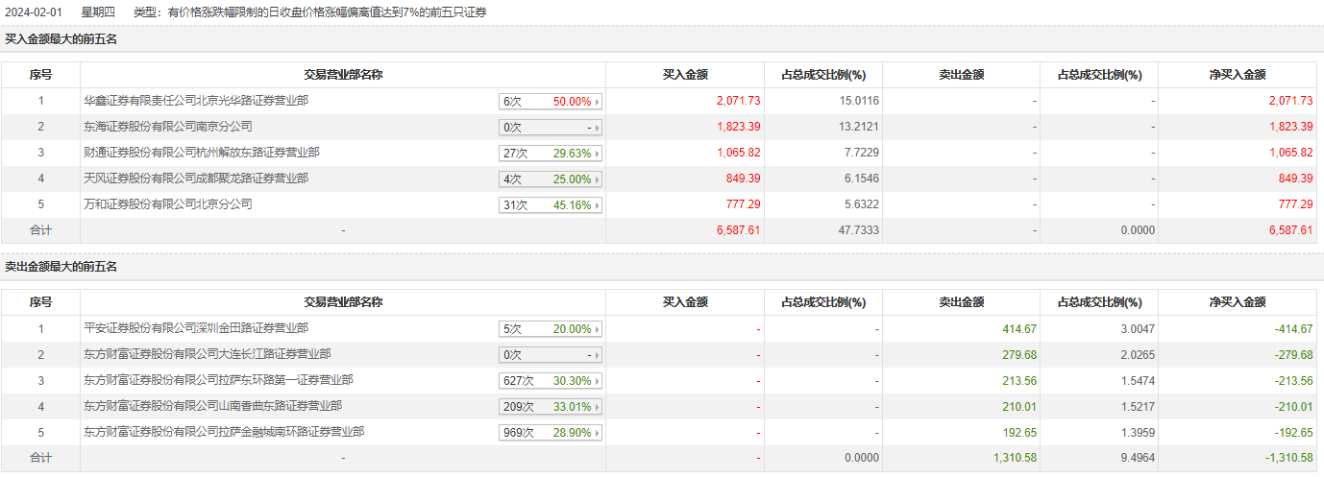Screen dimensions: 1324x477
Task: Click net amount -213.56
Action: (x=1293, y=380)
